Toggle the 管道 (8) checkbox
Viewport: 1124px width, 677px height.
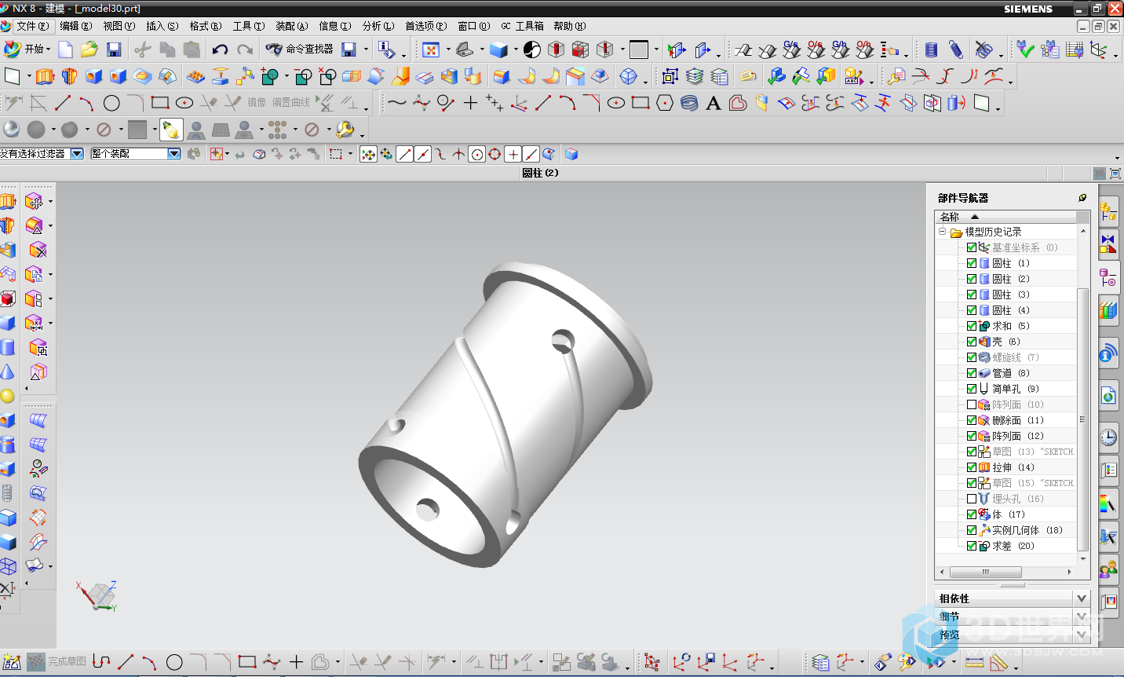click(x=972, y=373)
